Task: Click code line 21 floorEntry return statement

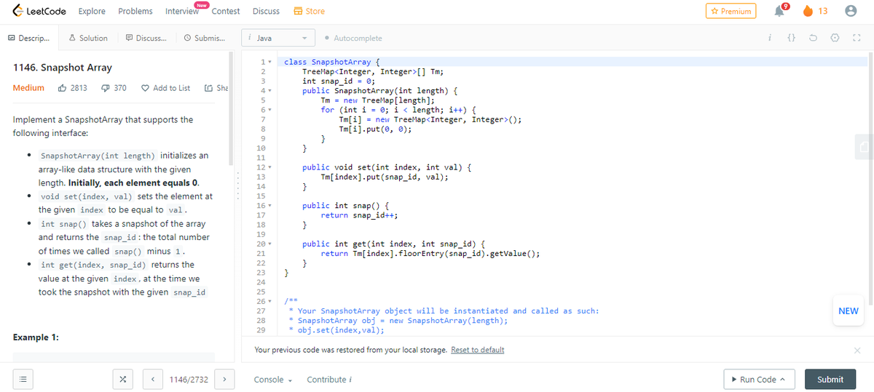Action: click(430, 253)
